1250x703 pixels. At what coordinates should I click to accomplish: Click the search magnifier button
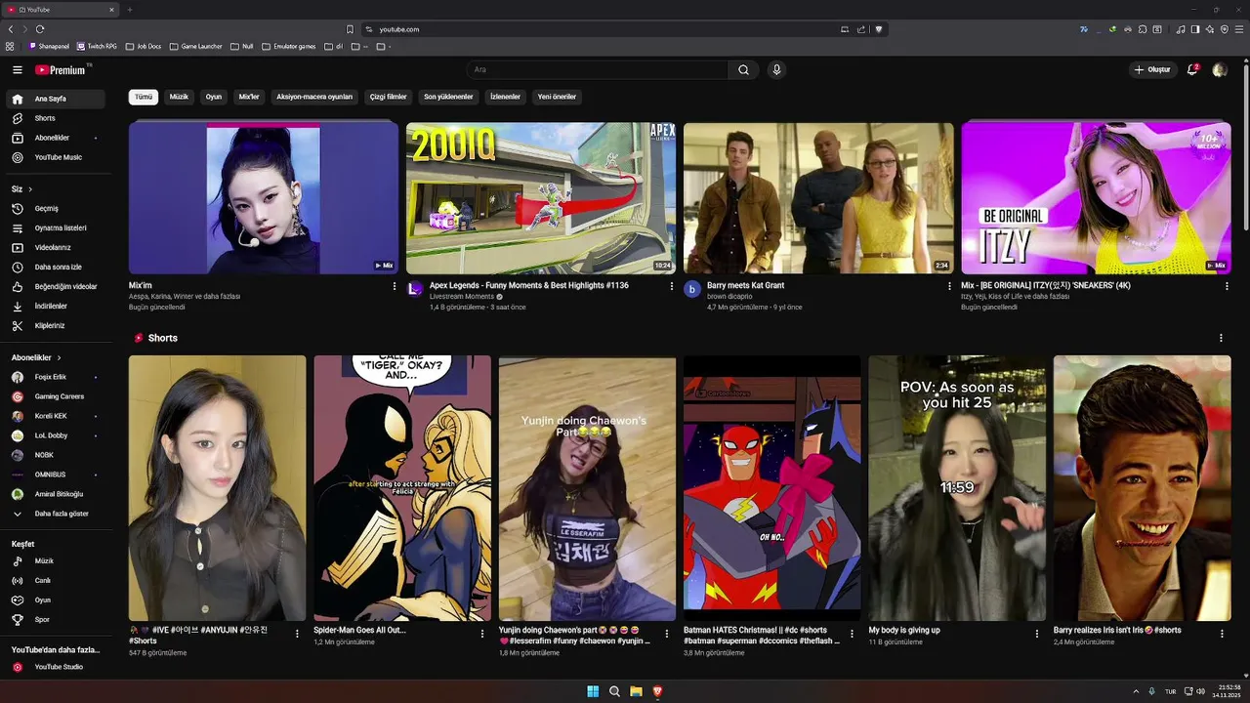pyautogui.click(x=743, y=70)
